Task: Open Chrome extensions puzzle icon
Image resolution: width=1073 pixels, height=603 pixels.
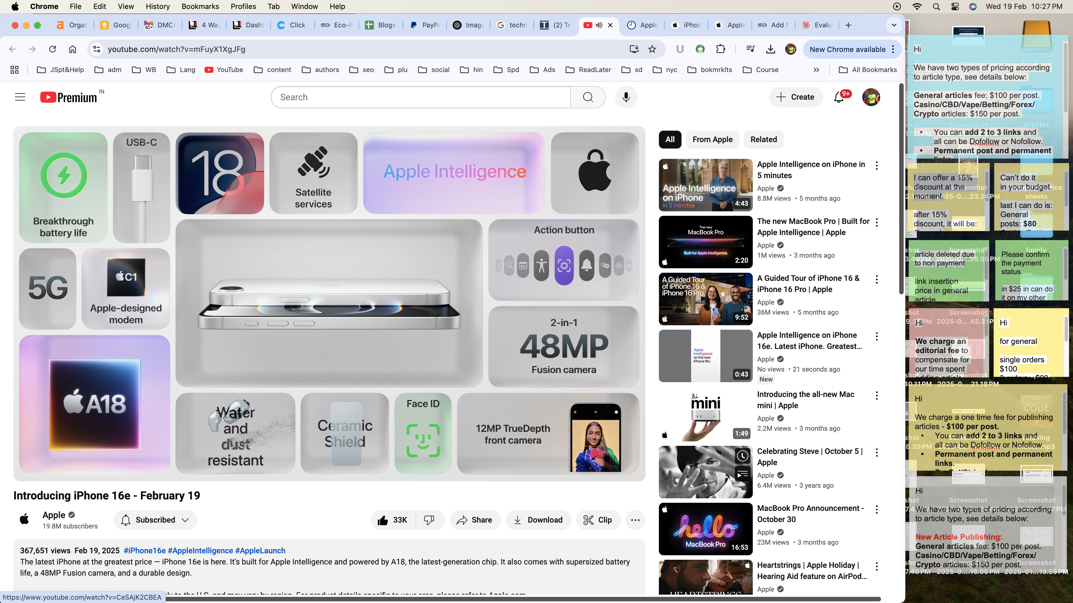Action: [x=721, y=49]
